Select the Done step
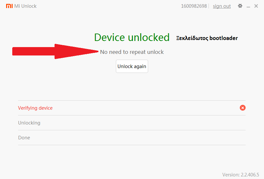 pos(24,138)
